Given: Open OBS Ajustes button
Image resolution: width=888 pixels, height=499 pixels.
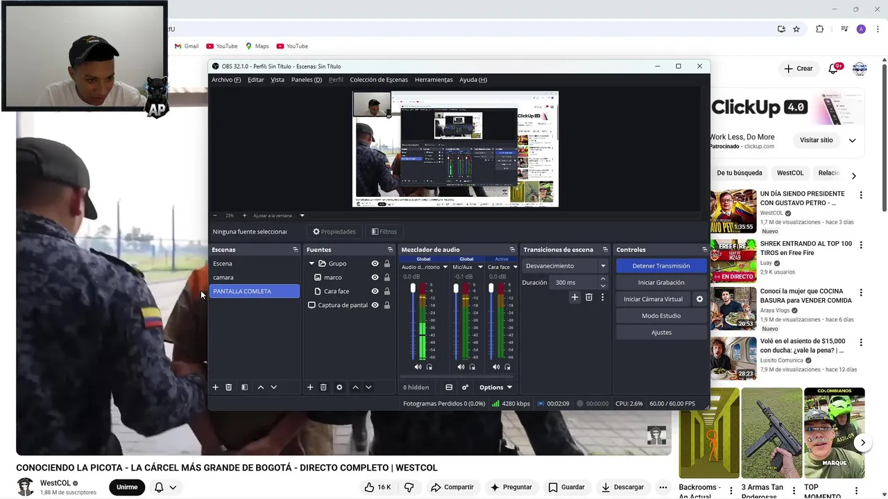Looking at the screenshot, I should click(661, 333).
